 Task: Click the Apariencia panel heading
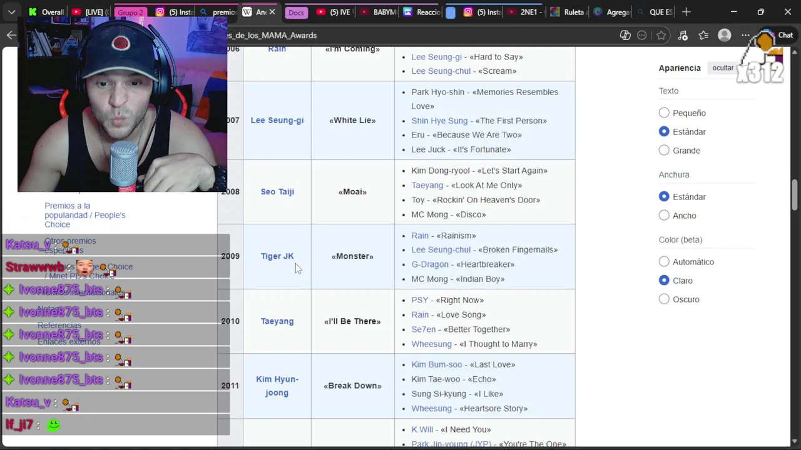680,67
